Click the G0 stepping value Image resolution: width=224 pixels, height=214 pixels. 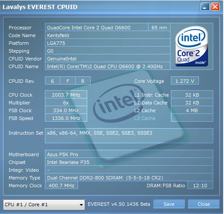tap(107, 51)
